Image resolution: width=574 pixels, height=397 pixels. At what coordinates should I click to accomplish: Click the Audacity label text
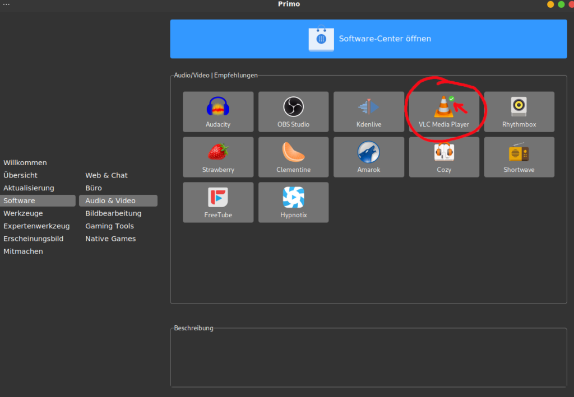[x=218, y=124]
